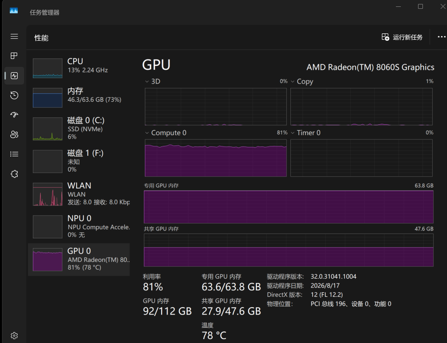Go to the Processes page icon
The height and width of the screenshot is (343, 447).
14,56
